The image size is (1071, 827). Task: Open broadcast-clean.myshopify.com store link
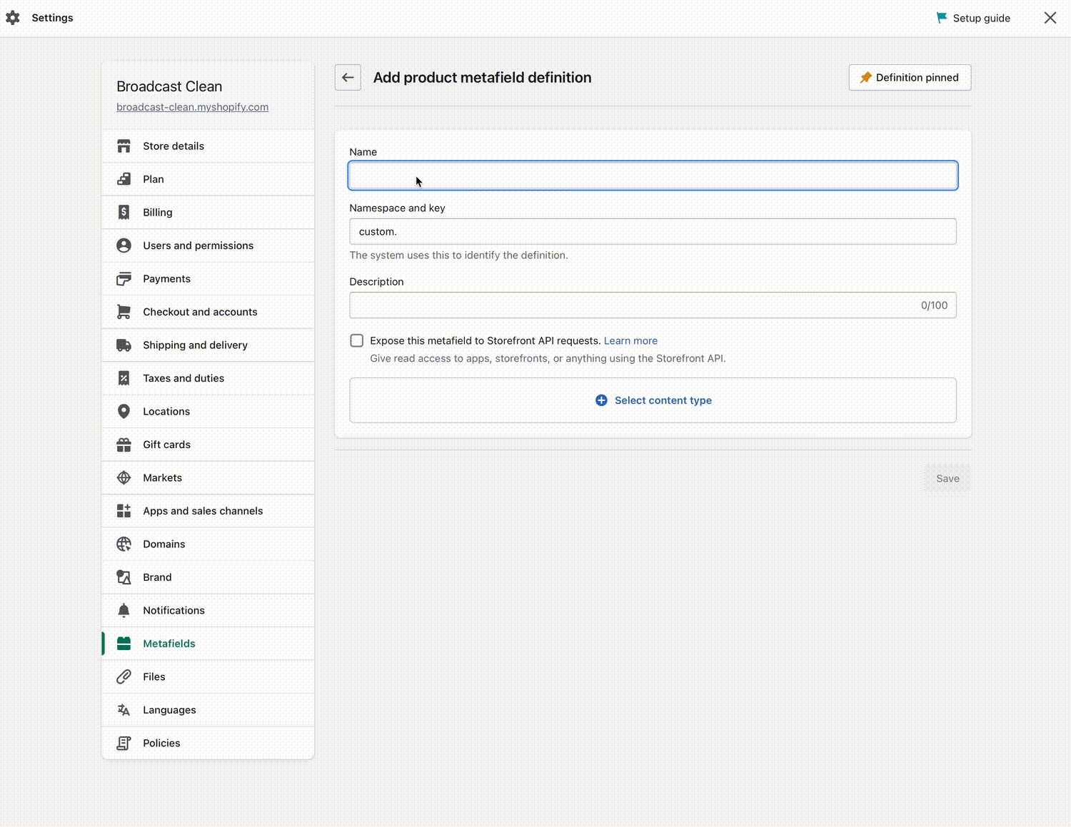pyautogui.click(x=192, y=107)
